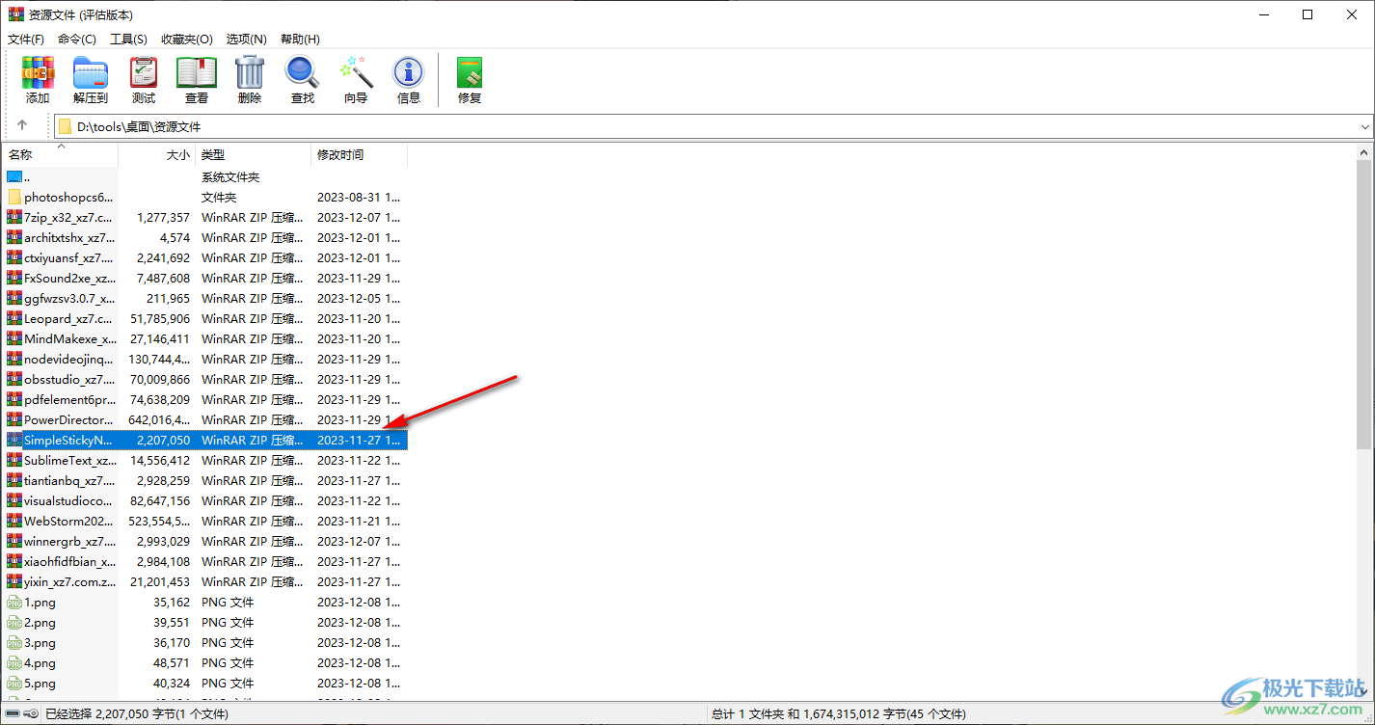
Task: Select the visualstudioco archive row
Action: tap(205, 500)
